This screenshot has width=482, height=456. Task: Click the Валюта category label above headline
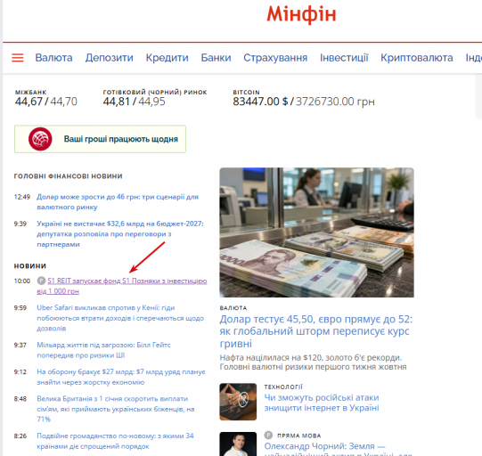[x=233, y=308]
